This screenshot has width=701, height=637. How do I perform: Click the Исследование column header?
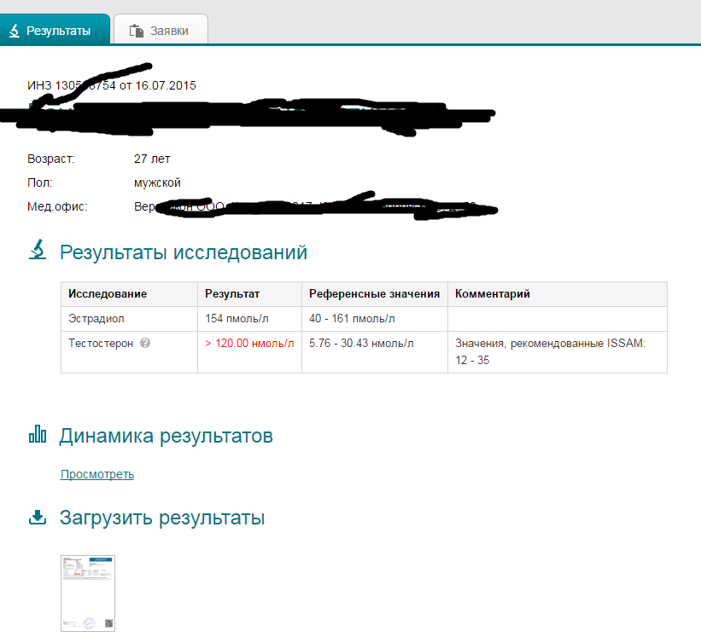click(x=108, y=293)
